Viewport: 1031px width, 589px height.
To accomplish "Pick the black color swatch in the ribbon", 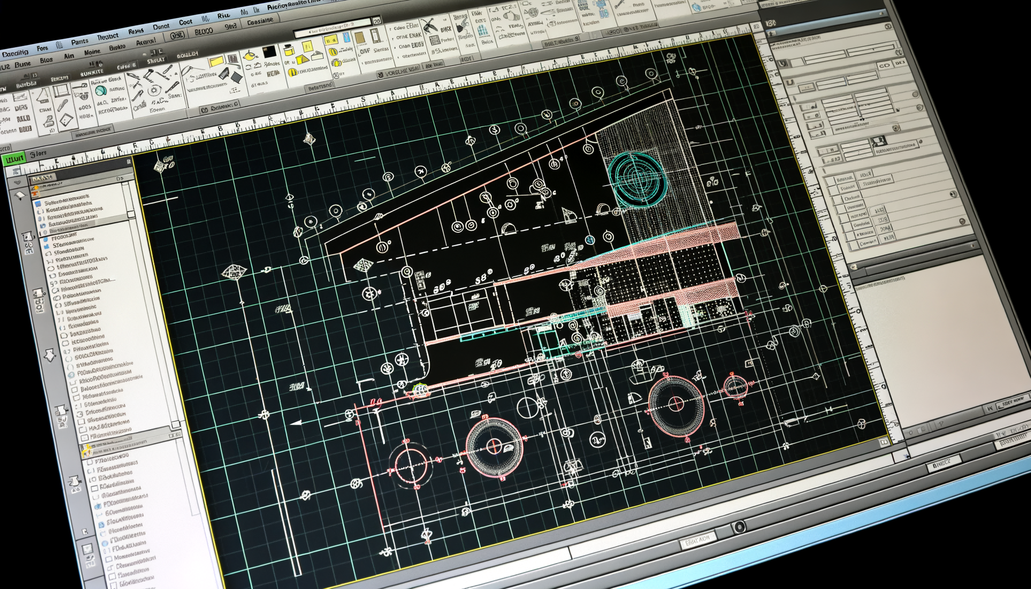I will point(269,53).
